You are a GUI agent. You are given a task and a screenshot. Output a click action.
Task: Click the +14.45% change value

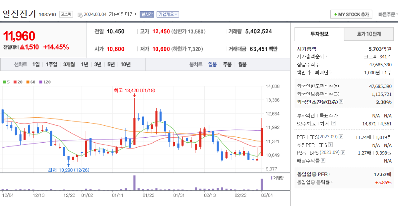pos(56,47)
